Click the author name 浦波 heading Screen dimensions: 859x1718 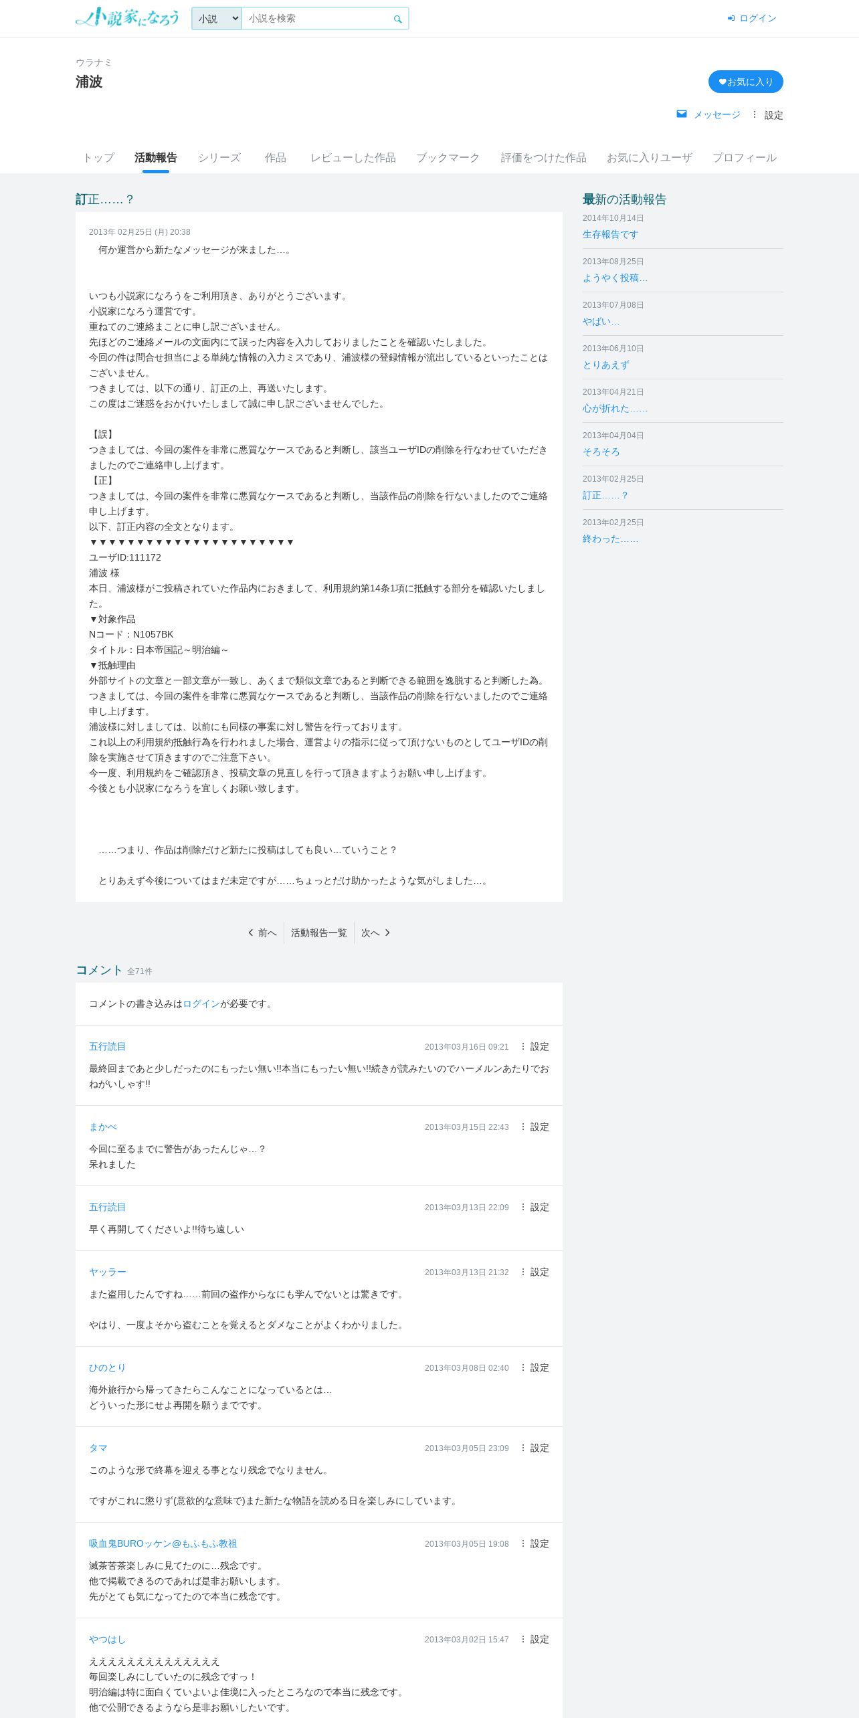[89, 82]
